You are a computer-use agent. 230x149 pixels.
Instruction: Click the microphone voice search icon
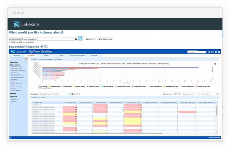(x=80, y=39)
